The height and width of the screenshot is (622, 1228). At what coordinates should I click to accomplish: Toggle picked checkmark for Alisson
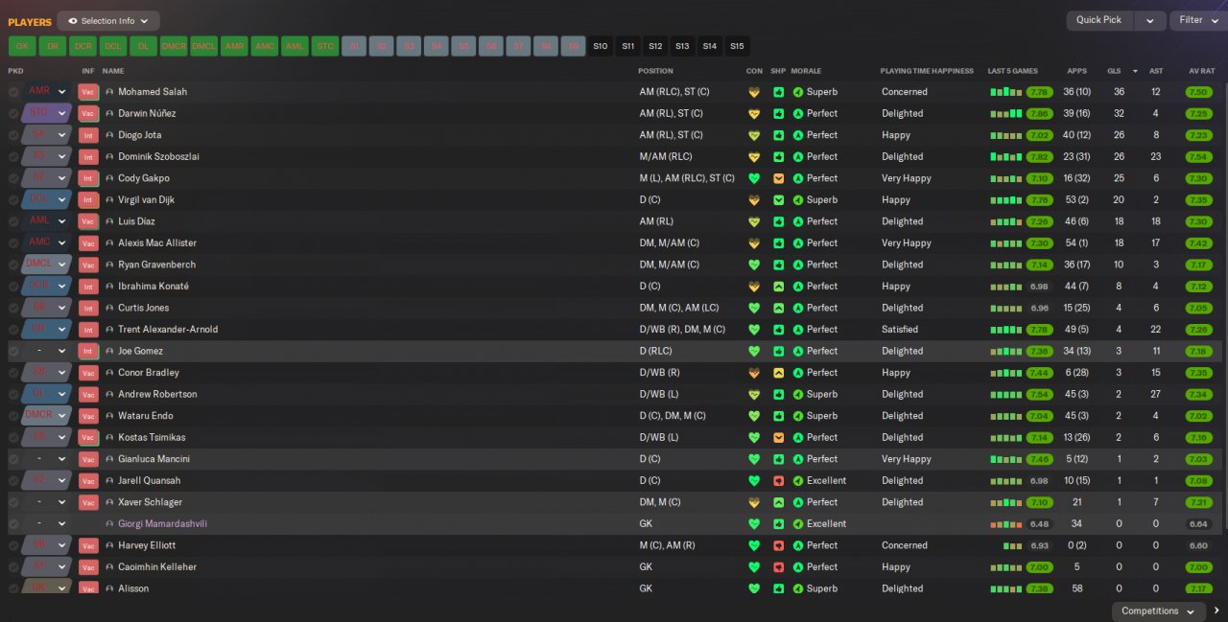point(13,588)
